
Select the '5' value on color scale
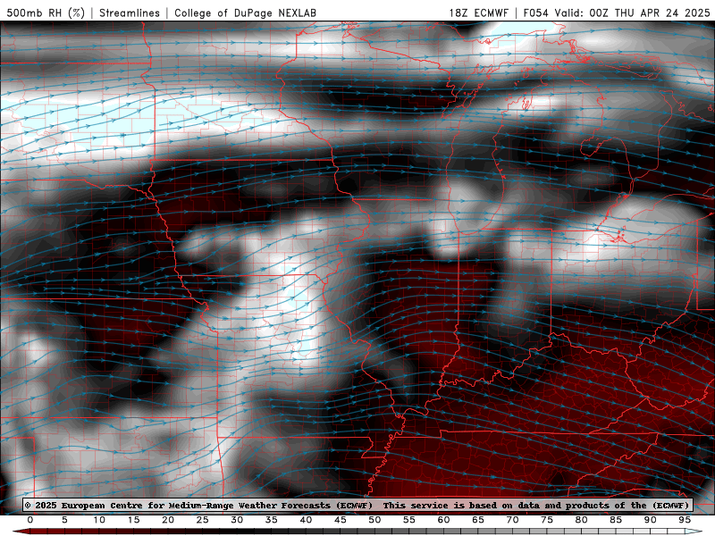(64, 520)
